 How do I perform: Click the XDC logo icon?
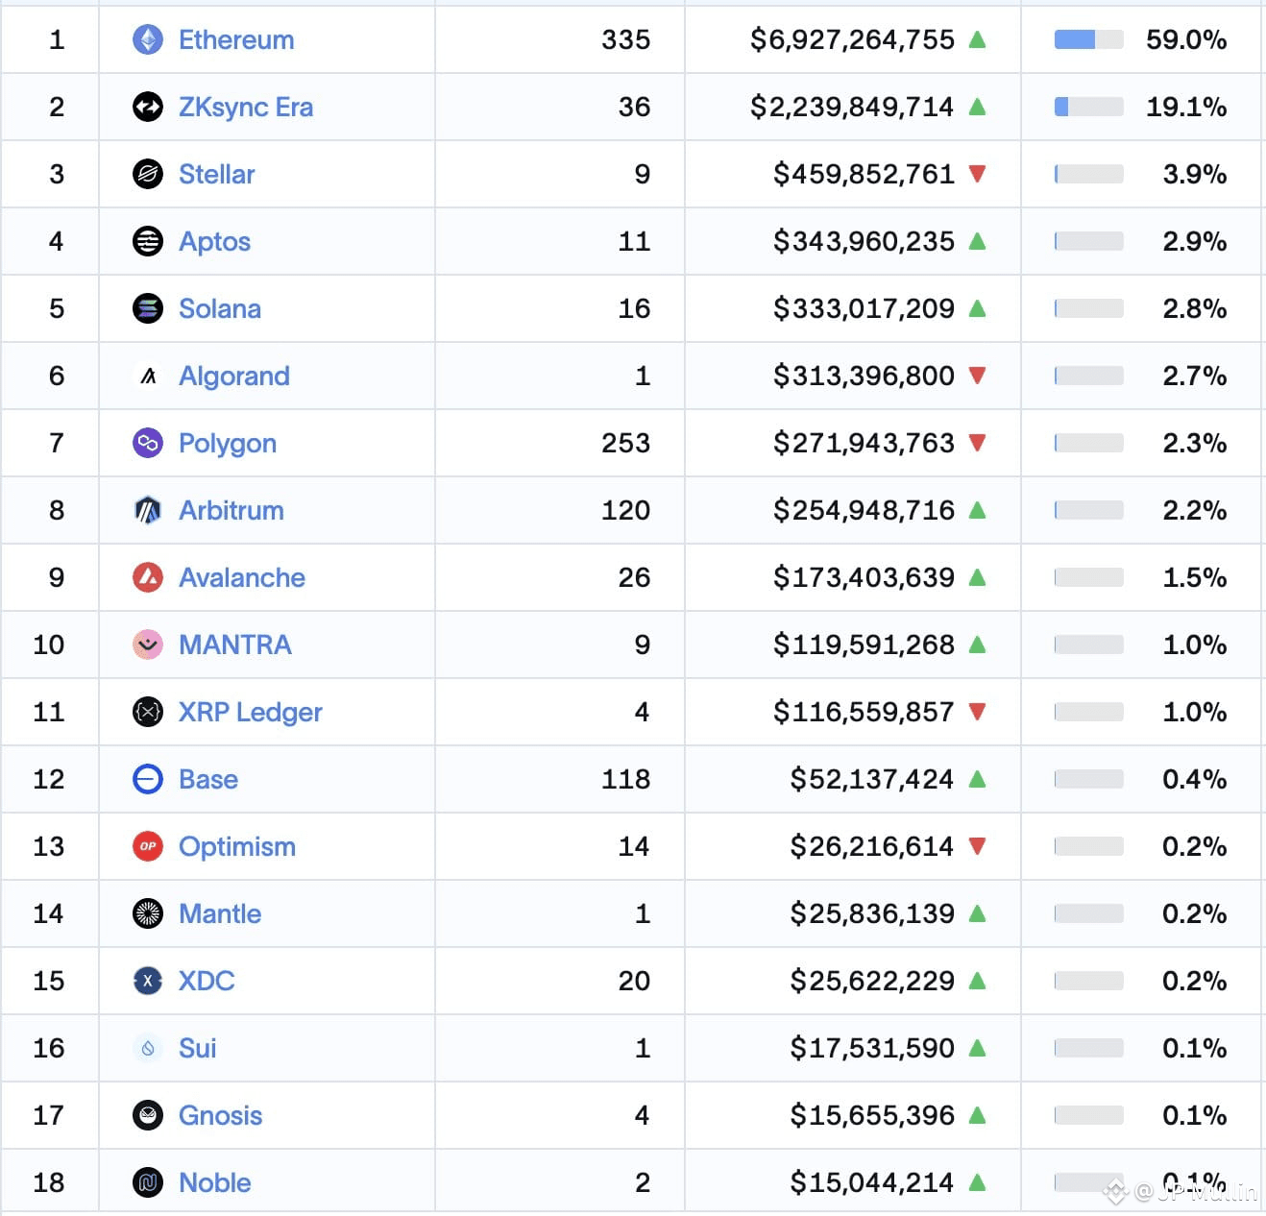[x=148, y=981]
